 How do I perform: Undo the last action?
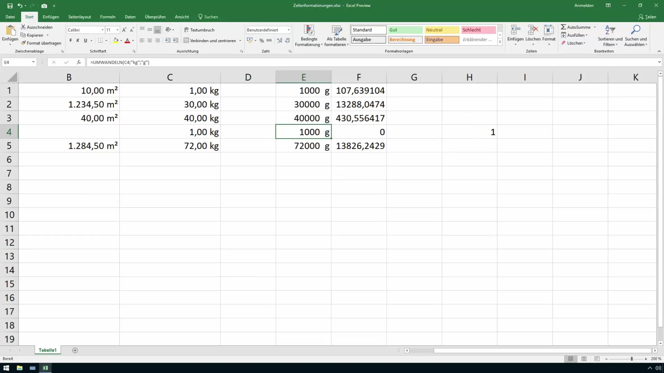point(20,6)
